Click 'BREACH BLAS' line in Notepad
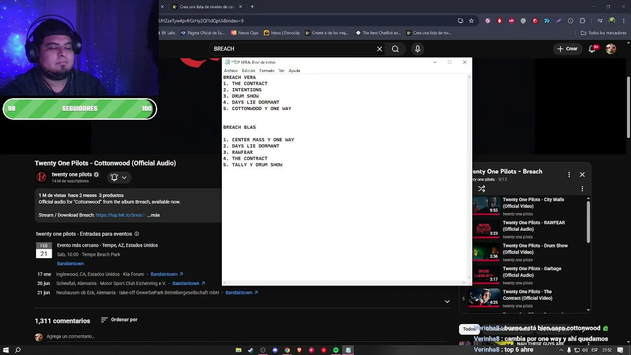The width and height of the screenshot is (631, 355). point(239,127)
